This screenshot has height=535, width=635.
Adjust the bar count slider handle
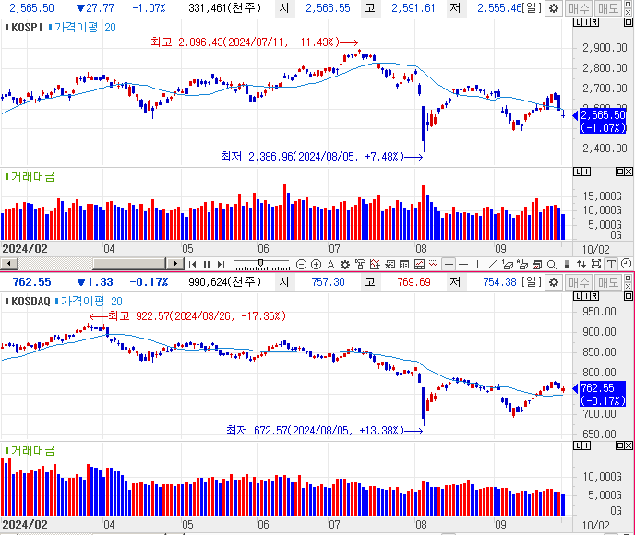261,264
